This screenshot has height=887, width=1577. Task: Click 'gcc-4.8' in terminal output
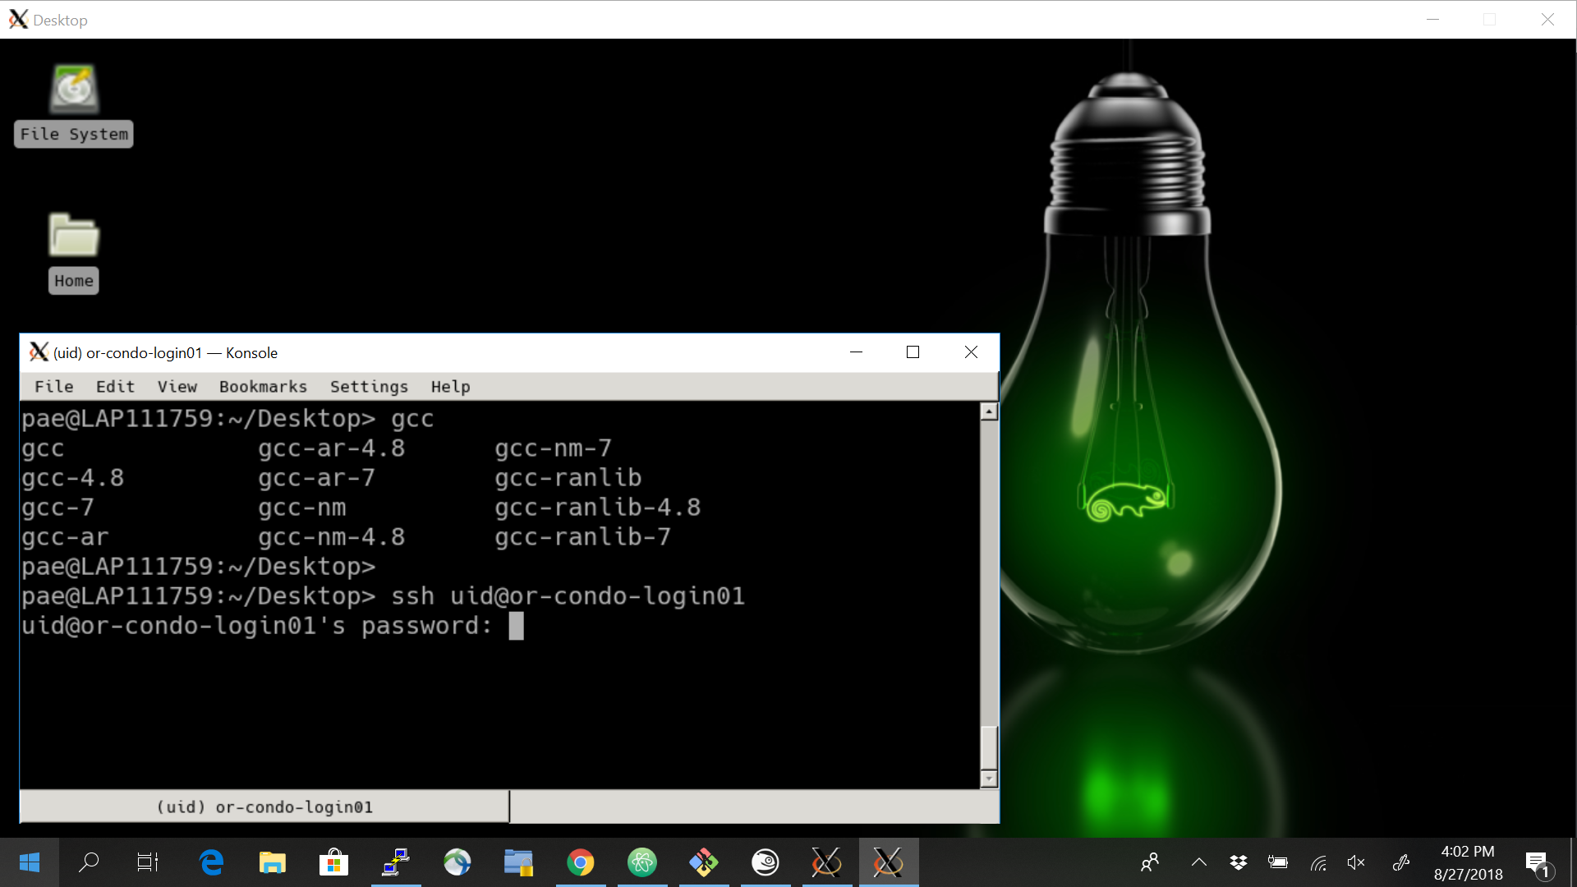coord(73,478)
